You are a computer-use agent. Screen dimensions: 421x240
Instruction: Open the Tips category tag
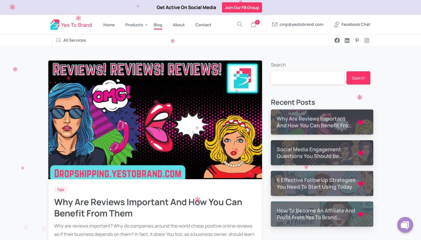click(61, 189)
